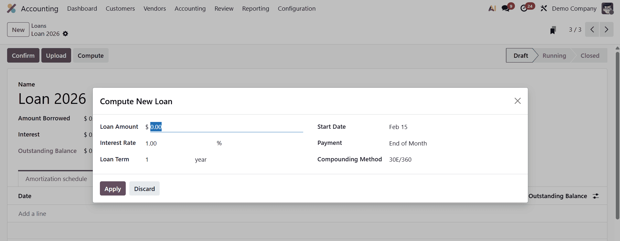Click the Amount Borrowed label
The width and height of the screenshot is (620, 241).
(44, 118)
